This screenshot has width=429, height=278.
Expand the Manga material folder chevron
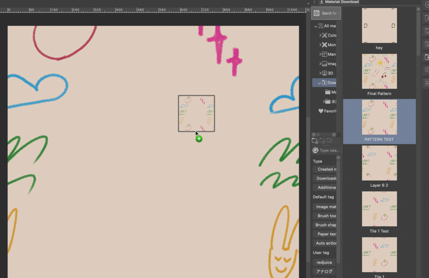(x=320, y=54)
